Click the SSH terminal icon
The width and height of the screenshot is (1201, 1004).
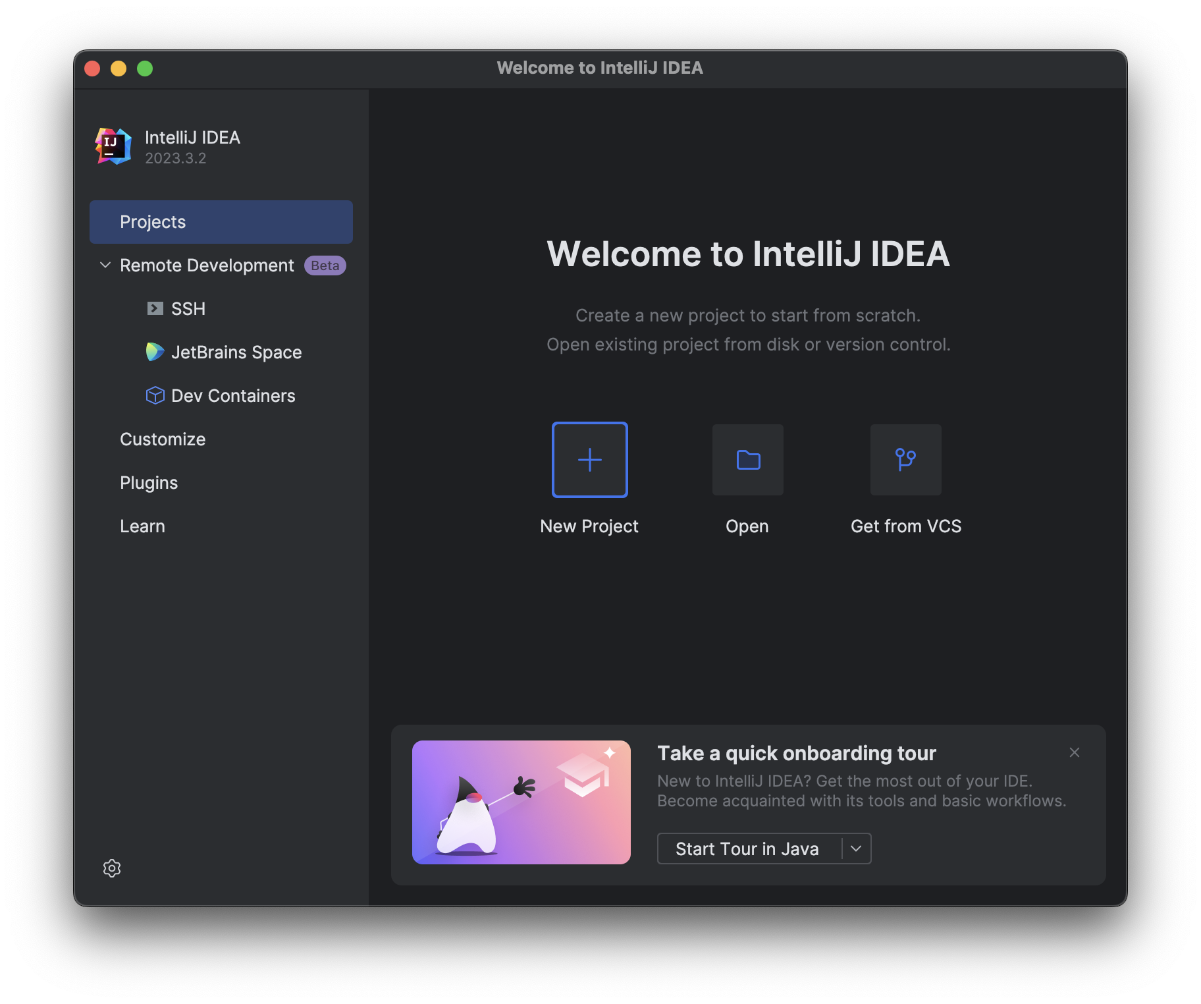point(155,308)
